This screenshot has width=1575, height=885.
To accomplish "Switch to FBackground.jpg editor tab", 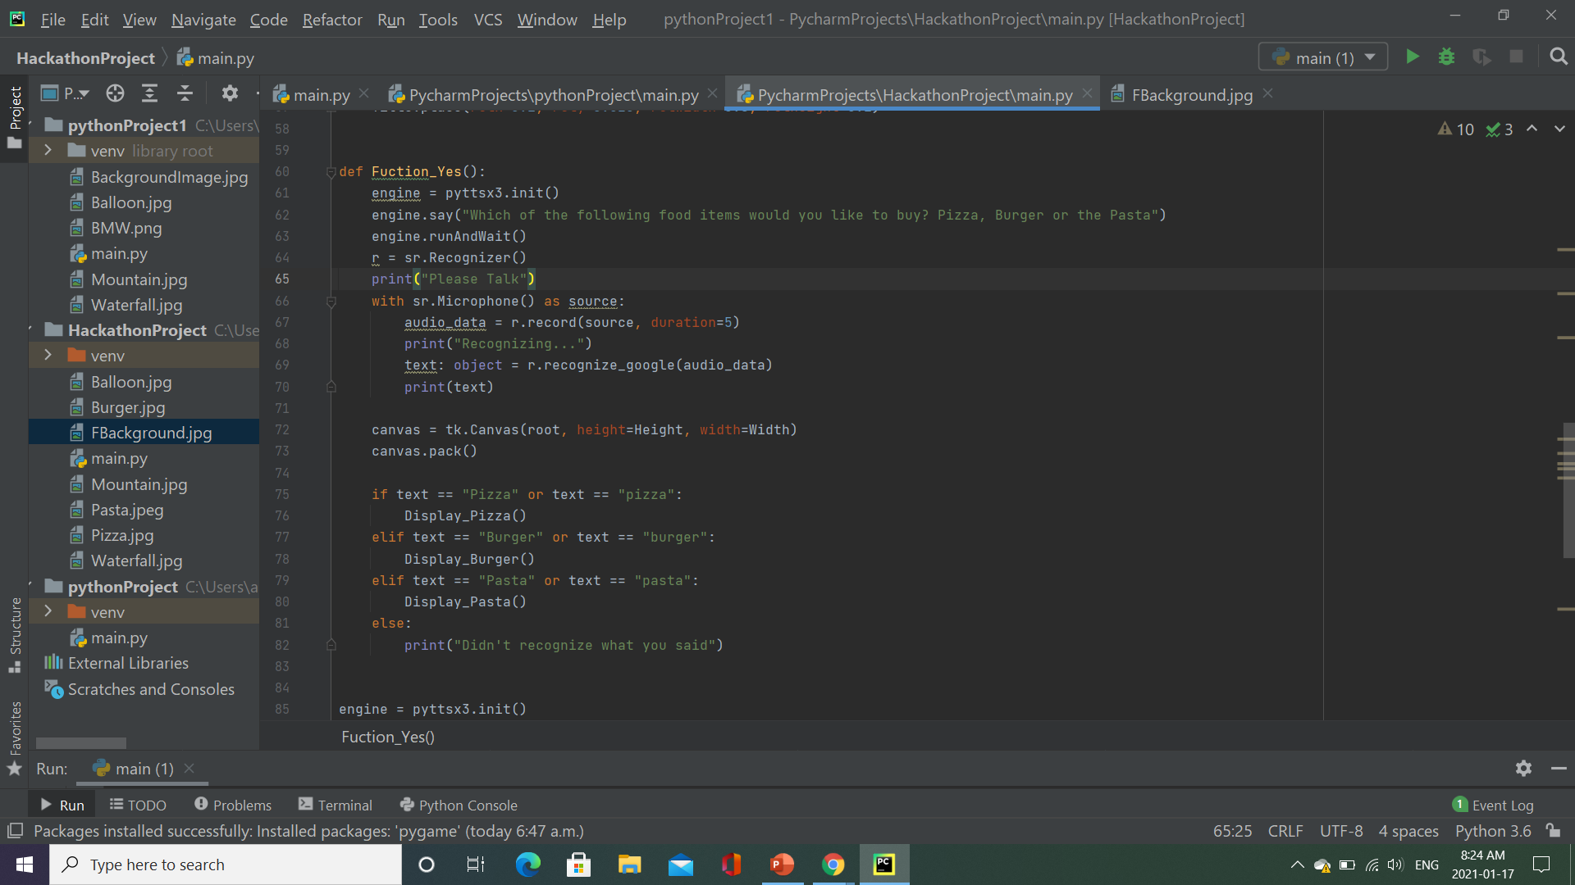I will (1191, 95).
